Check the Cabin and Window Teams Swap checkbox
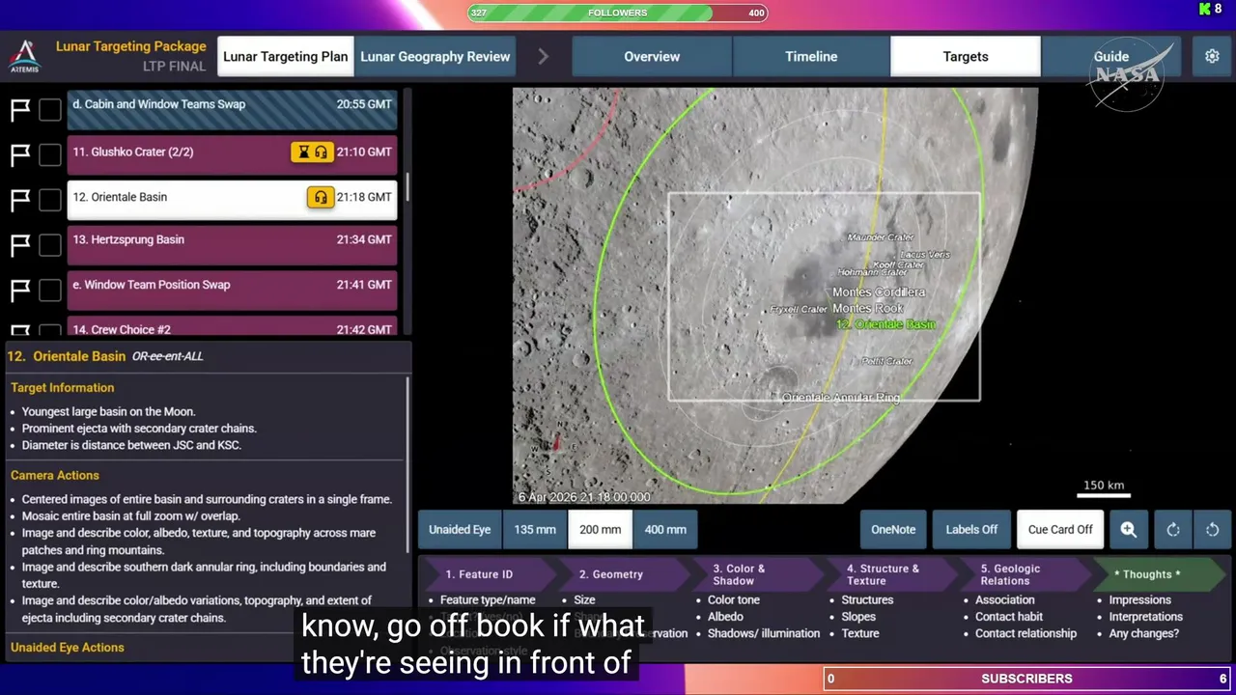The image size is (1236, 695). click(50, 110)
